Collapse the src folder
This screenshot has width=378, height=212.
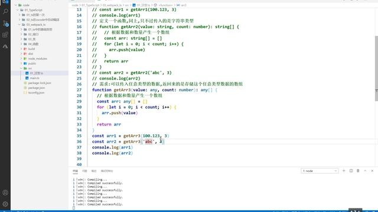21,68
